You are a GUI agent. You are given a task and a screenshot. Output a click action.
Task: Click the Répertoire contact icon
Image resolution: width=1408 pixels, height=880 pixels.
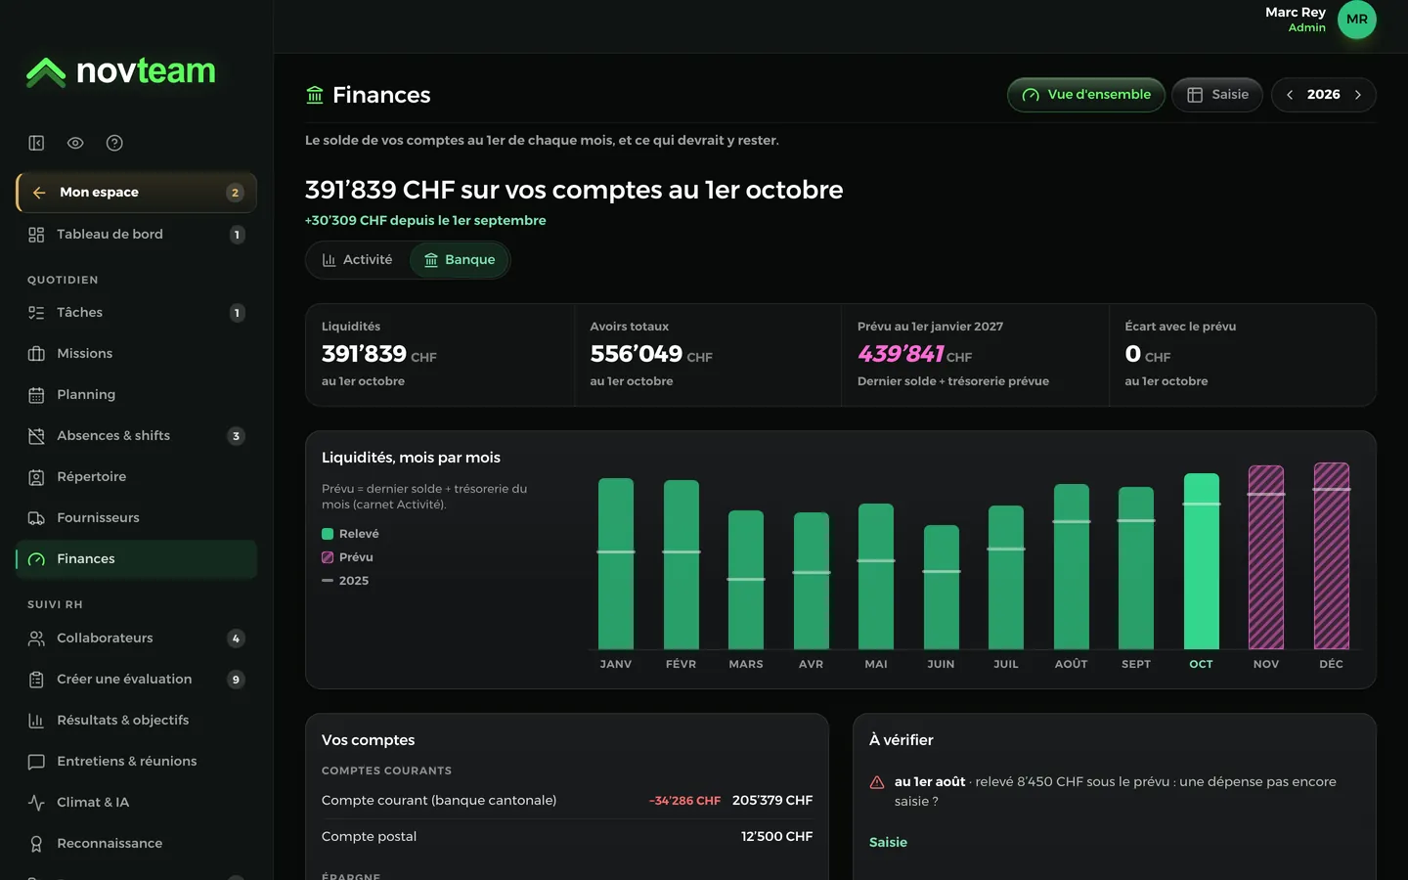(36, 477)
